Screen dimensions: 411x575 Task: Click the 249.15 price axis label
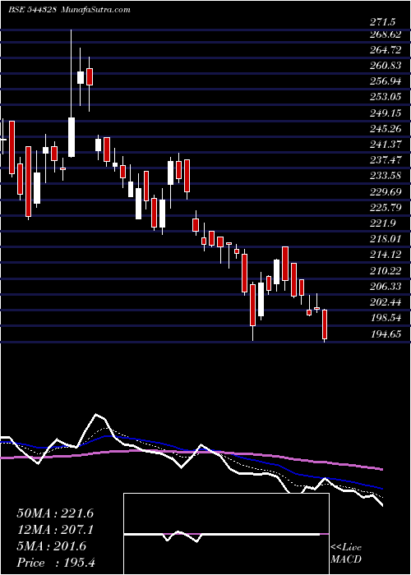click(386, 113)
